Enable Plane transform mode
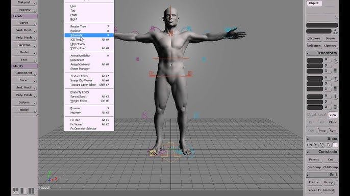This screenshot has height=196, width=350. pyautogui.click(x=333, y=122)
